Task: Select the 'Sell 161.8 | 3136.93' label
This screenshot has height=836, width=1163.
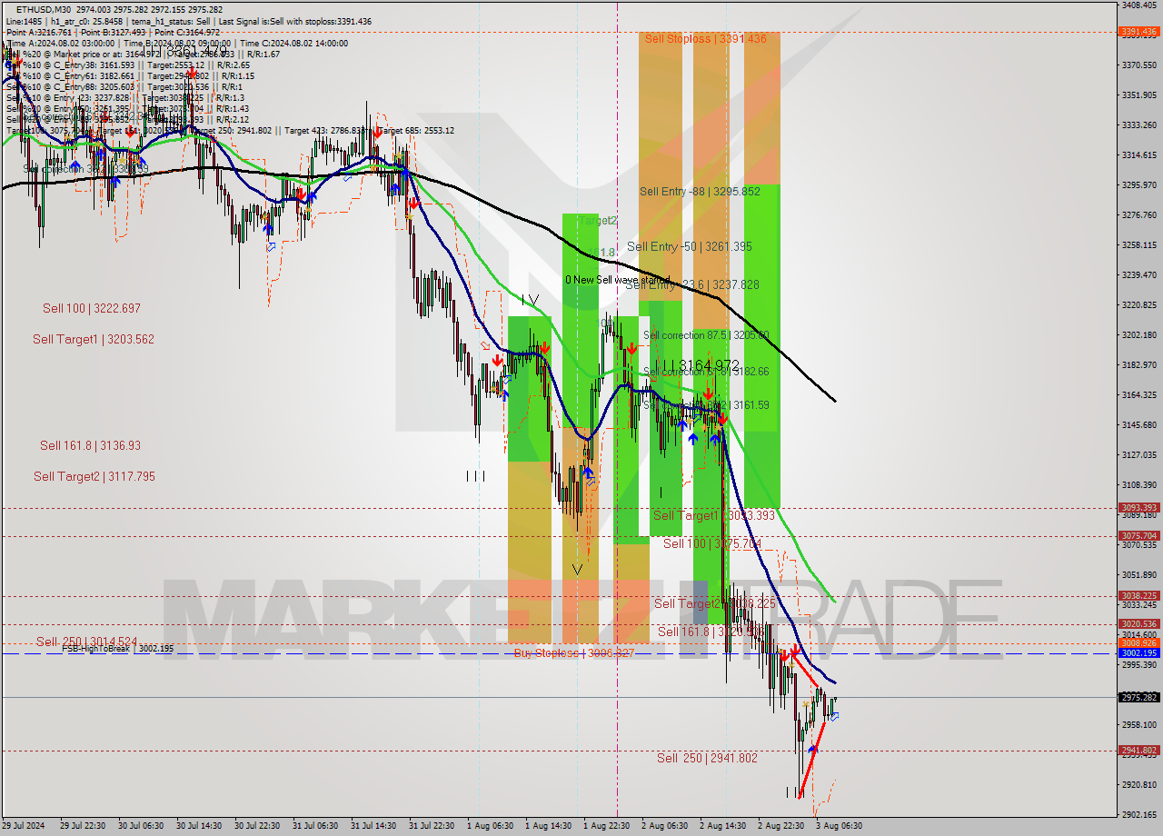Action: point(90,445)
